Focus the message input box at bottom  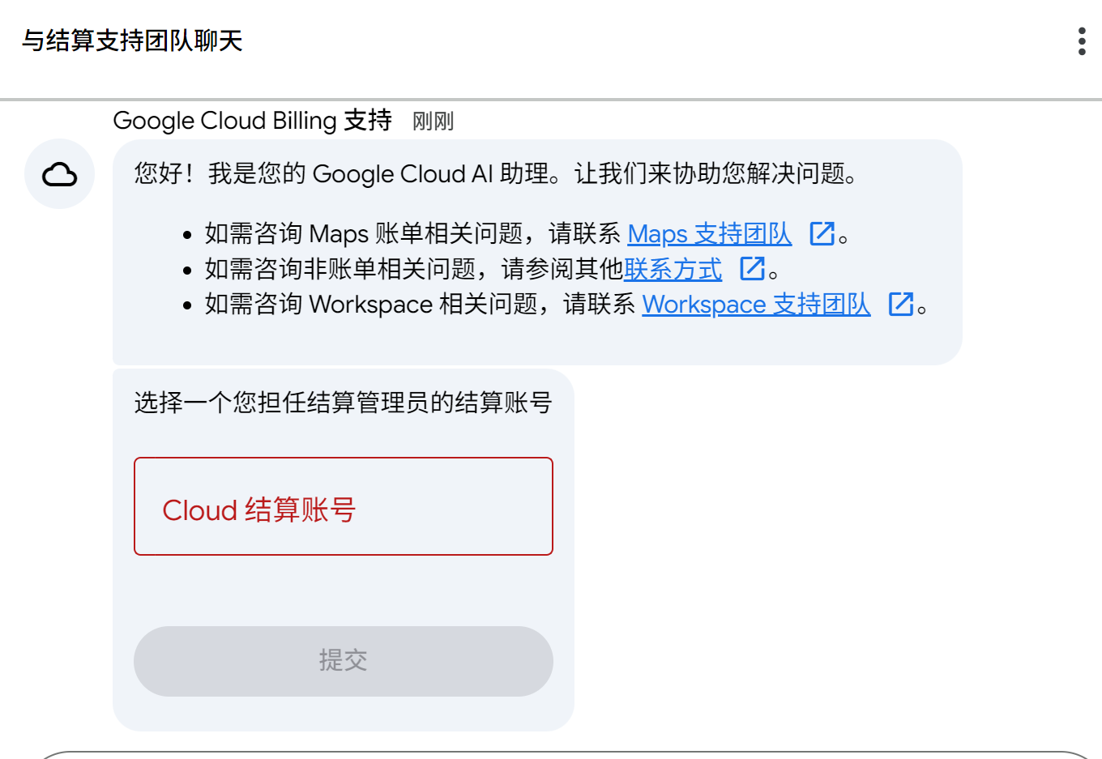pyautogui.click(x=567, y=755)
